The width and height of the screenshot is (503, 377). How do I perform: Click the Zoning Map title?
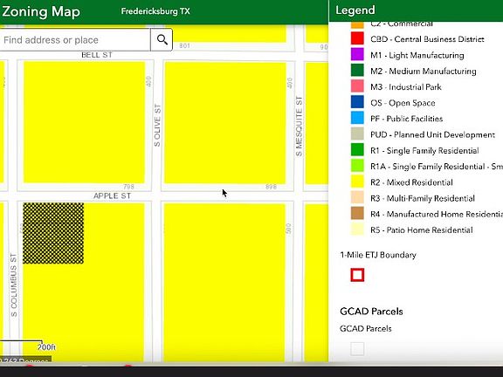(41, 11)
